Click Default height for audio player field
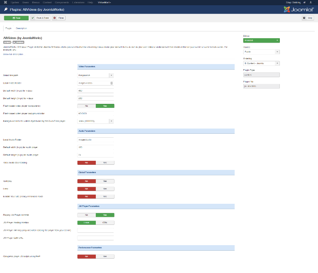 pos(95,155)
